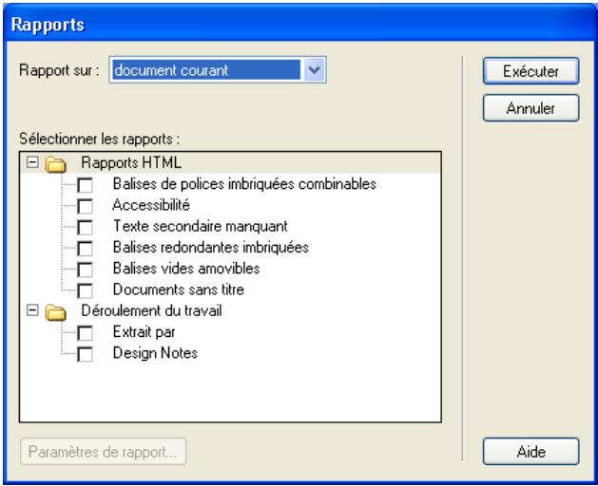
Task: Tick the Extrait par checkbox
Action: coord(85,333)
